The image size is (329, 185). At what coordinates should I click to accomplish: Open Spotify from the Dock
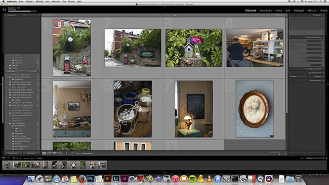point(192,179)
